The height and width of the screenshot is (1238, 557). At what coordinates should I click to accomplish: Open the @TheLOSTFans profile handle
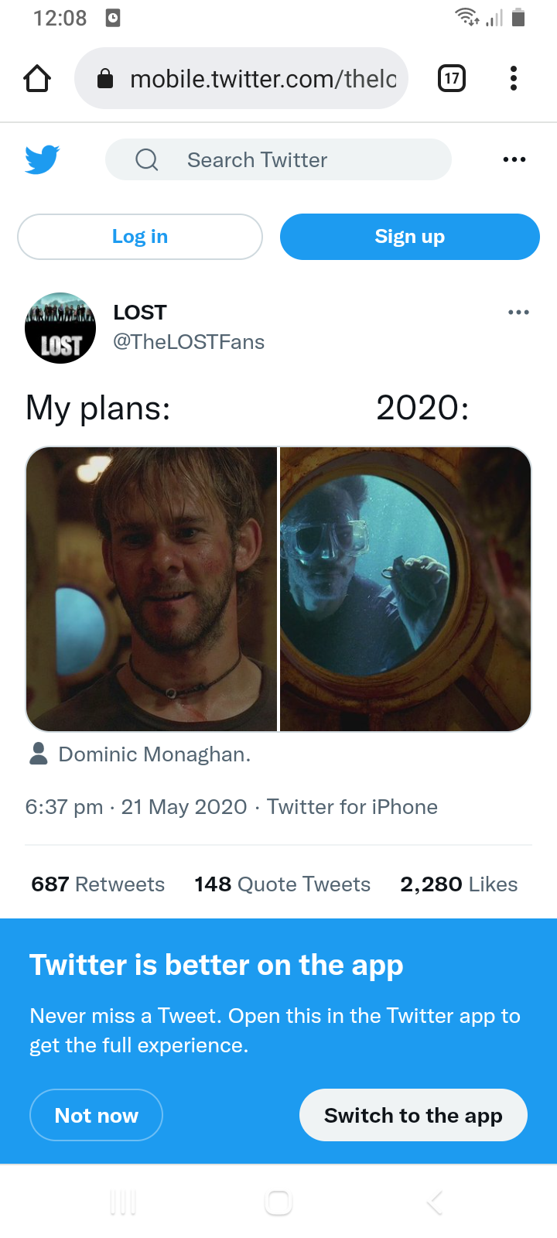(x=189, y=342)
